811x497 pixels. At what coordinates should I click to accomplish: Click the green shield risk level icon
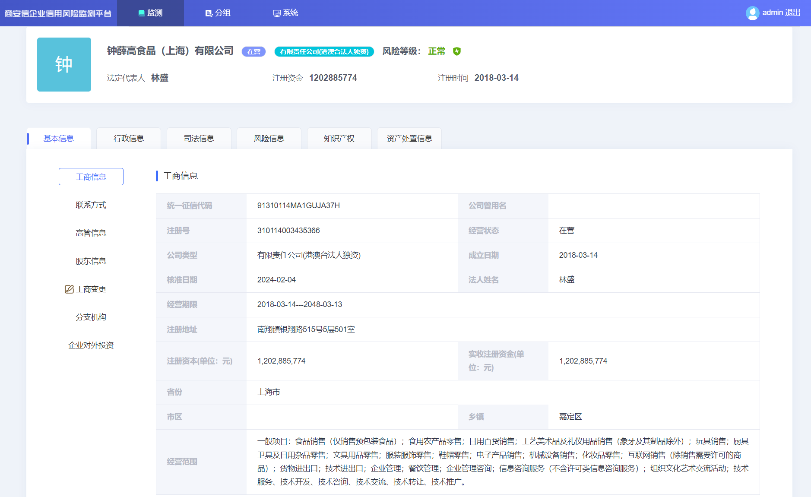point(457,51)
